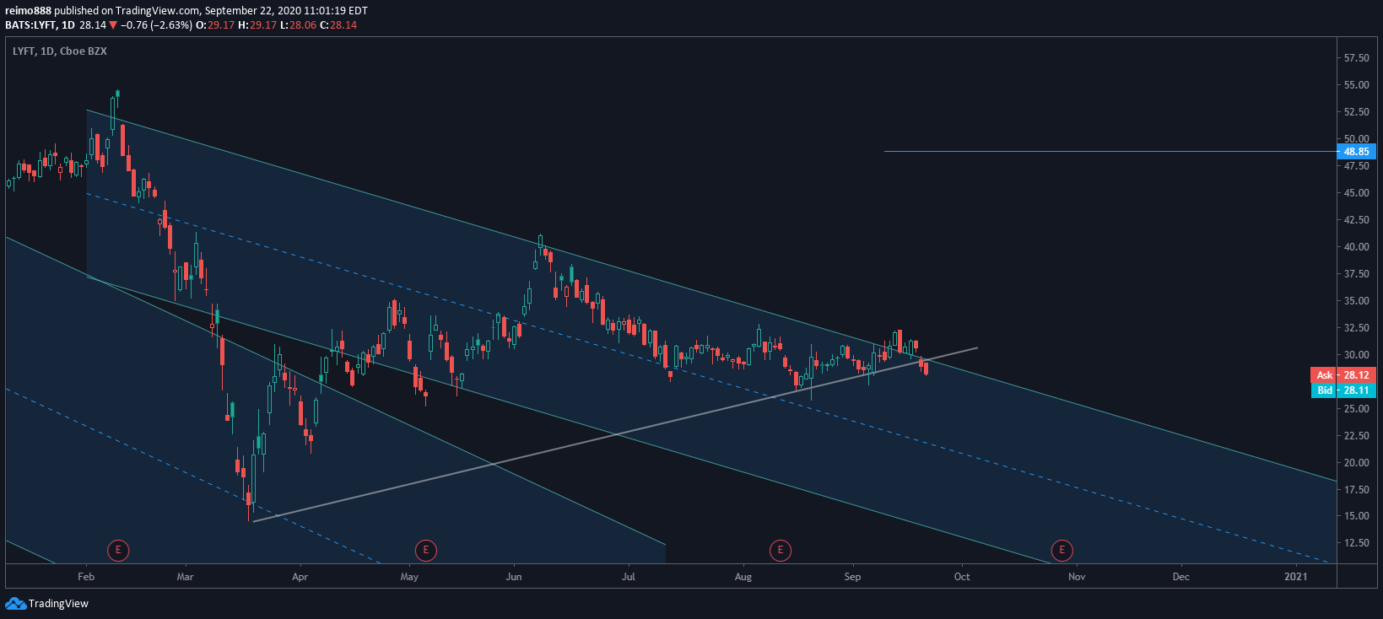The width and height of the screenshot is (1383, 619).
Task: Click the 20.00 price axis label
Action: [1357, 463]
